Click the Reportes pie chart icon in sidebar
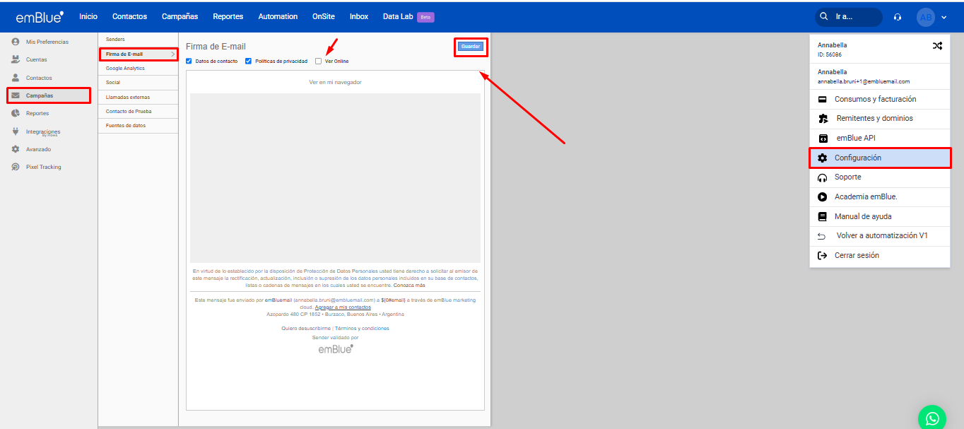This screenshot has width=964, height=429. point(16,113)
